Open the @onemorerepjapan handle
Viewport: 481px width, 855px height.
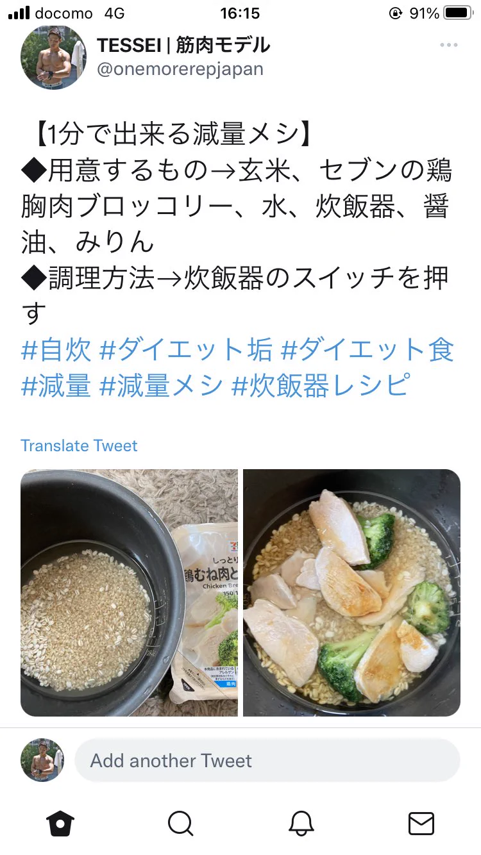tap(180, 69)
